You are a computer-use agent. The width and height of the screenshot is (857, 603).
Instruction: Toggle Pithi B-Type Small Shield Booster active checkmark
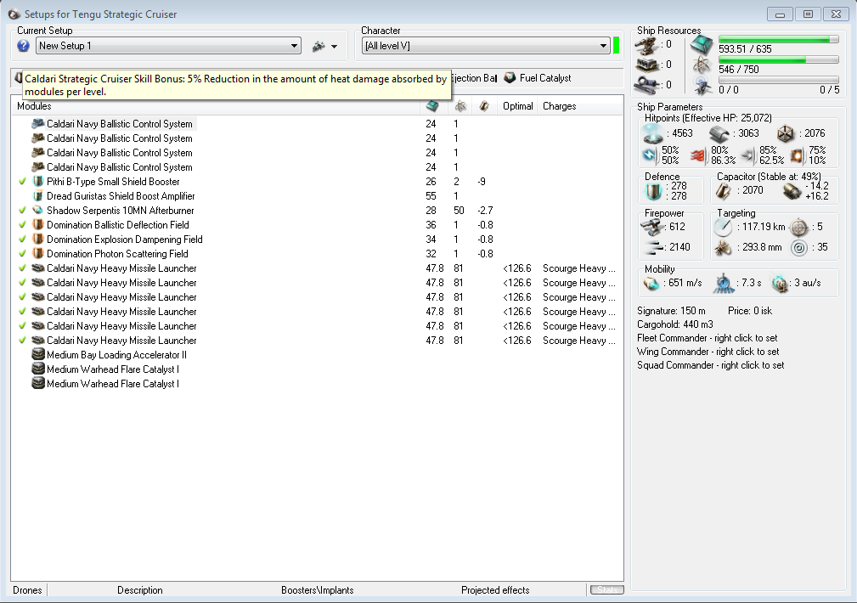click(x=22, y=182)
